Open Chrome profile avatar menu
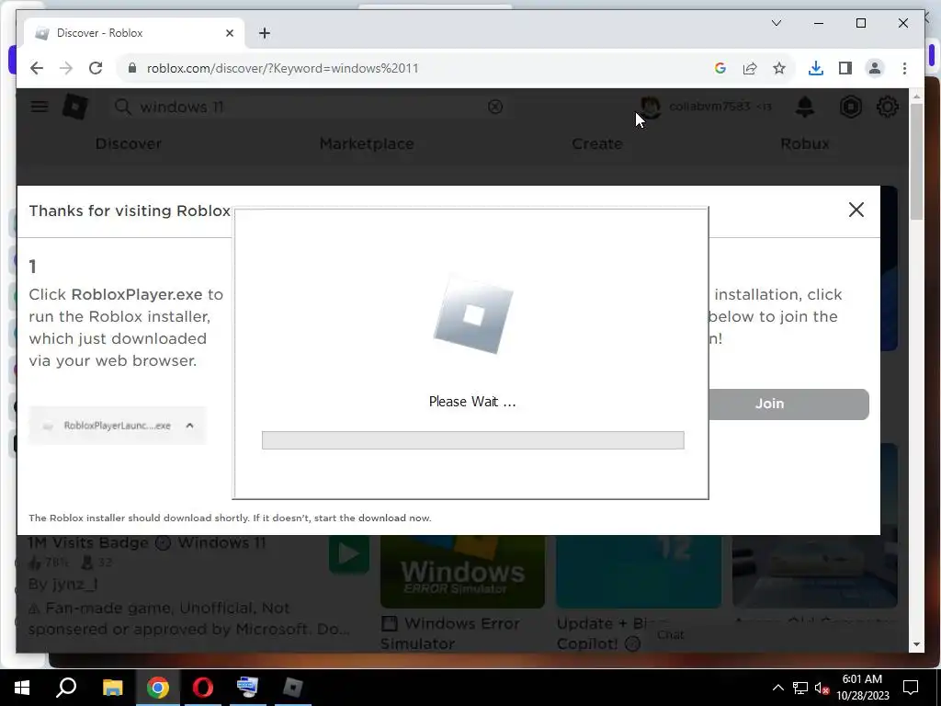The height and width of the screenshot is (706, 941). 875,68
